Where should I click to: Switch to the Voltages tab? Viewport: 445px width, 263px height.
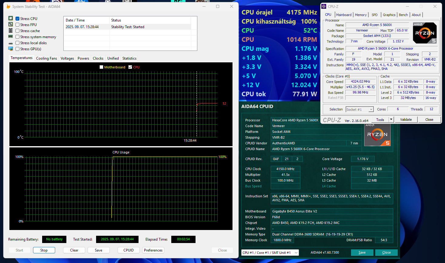coord(67,58)
